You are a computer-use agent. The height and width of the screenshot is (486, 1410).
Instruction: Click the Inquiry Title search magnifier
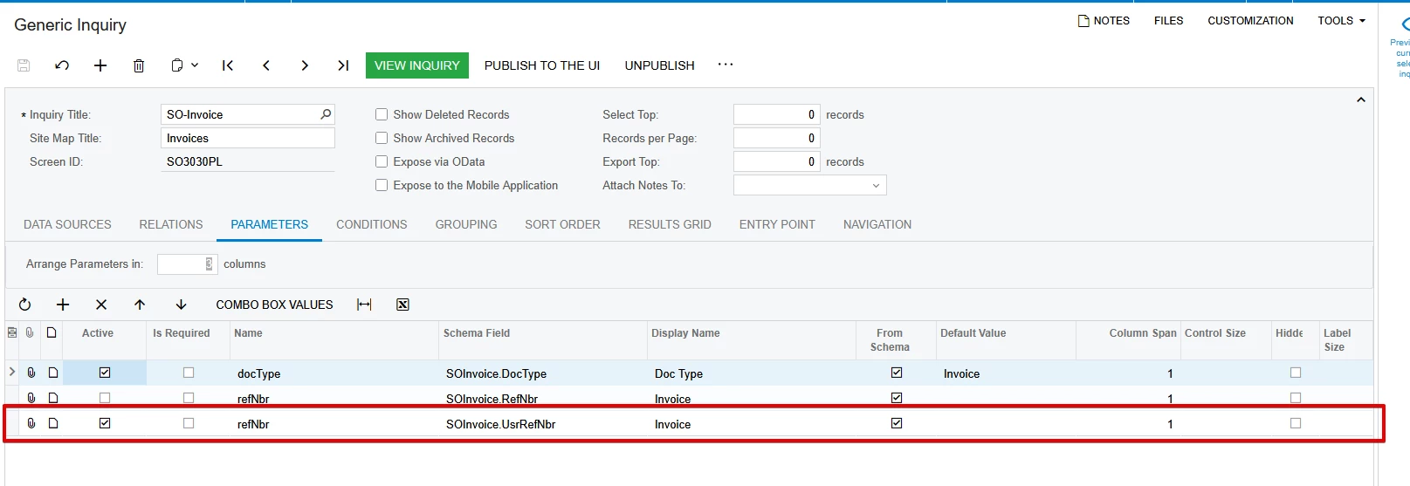pyautogui.click(x=326, y=114)
